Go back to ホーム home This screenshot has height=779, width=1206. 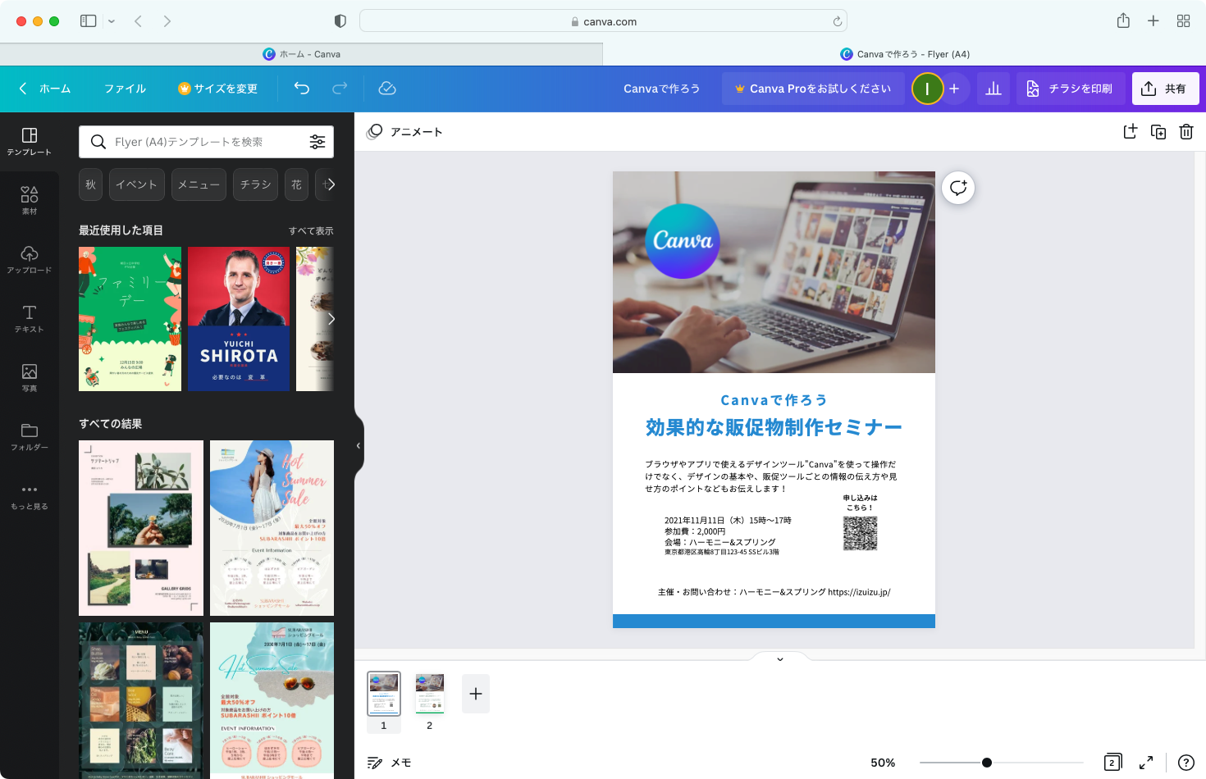tap(45, 89)
